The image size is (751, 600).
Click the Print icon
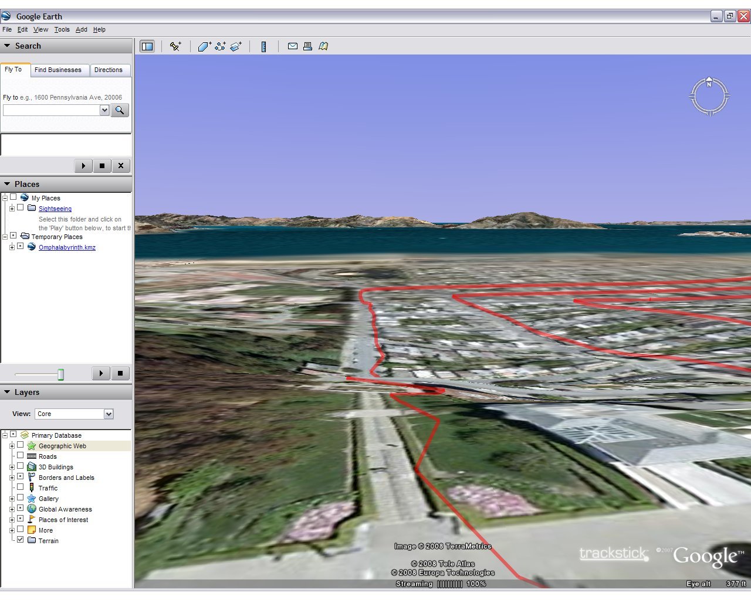(x=307, y=46)
